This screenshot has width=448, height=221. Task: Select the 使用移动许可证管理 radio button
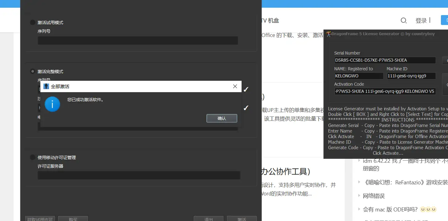[32, 158]
